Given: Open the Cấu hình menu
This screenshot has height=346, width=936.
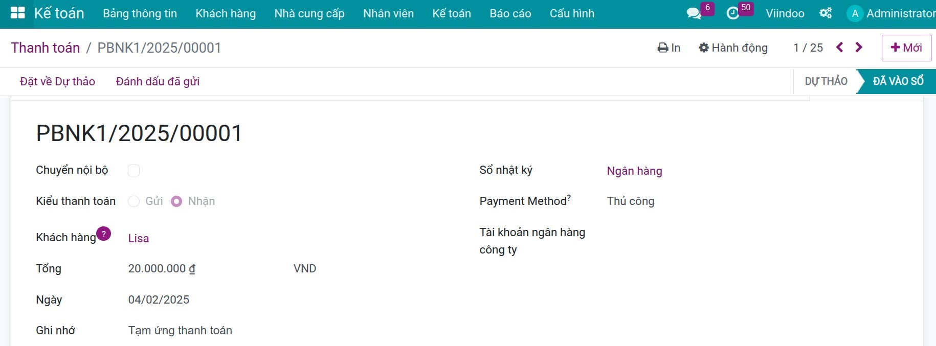Looking at the screenshot, I should [572, 13].
